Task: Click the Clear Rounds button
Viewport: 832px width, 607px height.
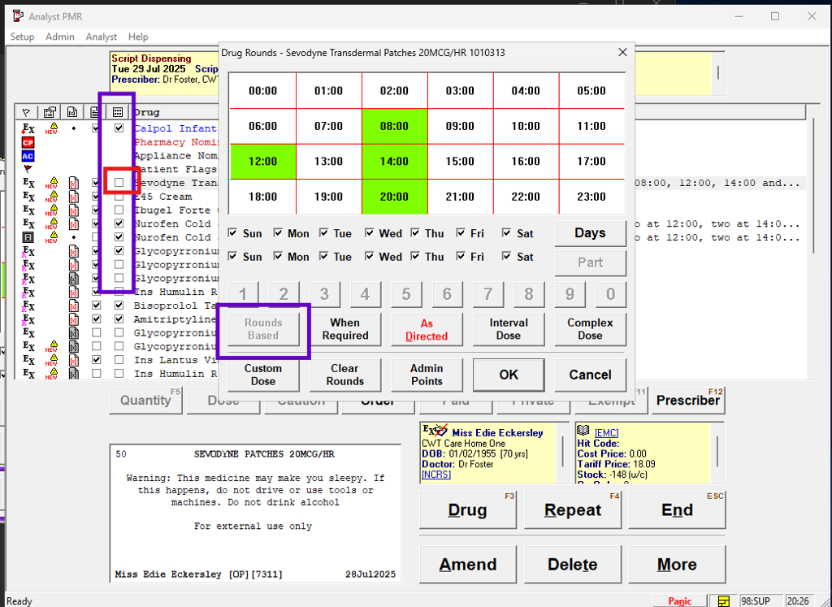Action: pyautogui.click(x=344, y=375)
